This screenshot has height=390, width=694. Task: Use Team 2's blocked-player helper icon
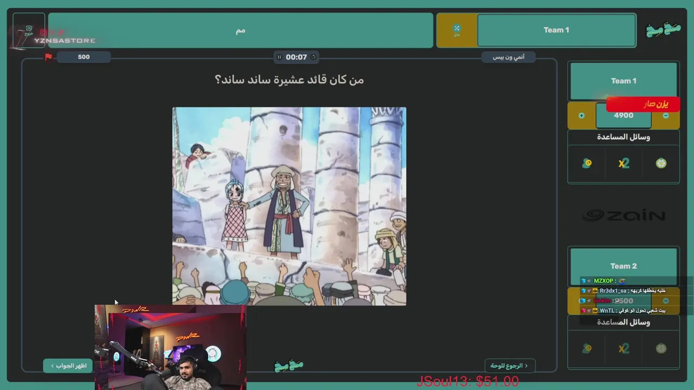(x=587, y=348)
